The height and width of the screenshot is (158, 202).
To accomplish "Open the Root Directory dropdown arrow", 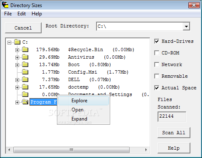I will click(186, 26).
